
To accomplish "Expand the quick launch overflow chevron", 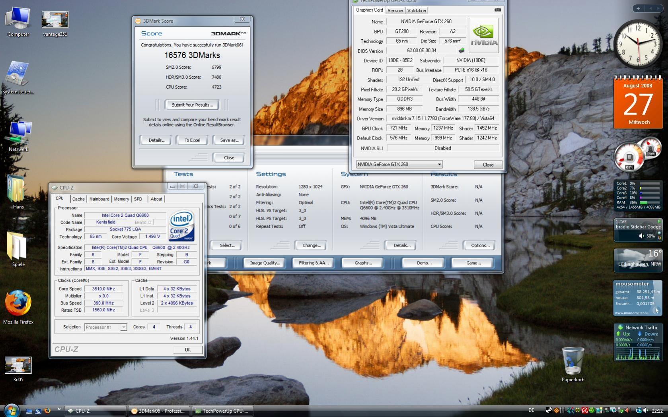I will pyautogui.click(x=59, y=409).
